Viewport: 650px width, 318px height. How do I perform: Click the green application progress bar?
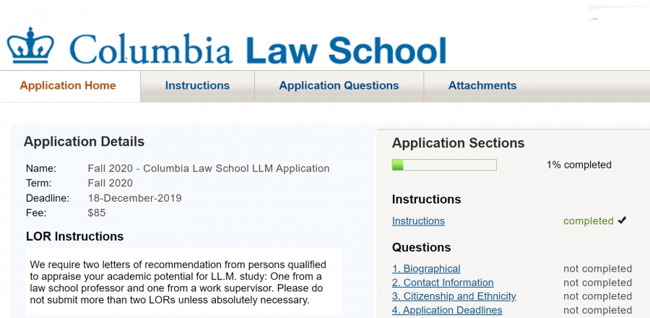(x=444, y=165)
